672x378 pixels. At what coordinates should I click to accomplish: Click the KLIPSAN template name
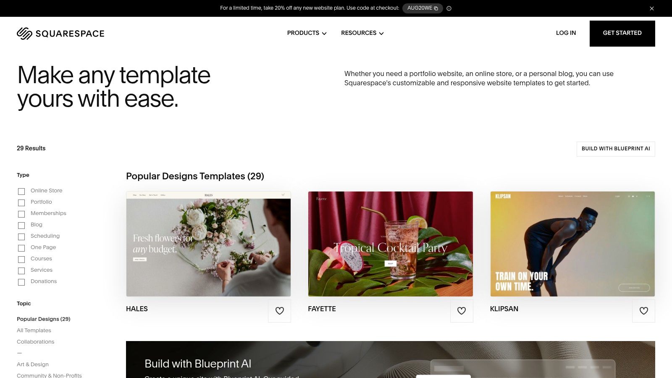(x=504, y=309)
